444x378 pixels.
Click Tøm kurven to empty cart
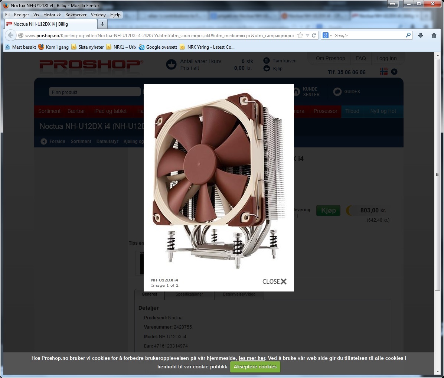pos(284,61)
